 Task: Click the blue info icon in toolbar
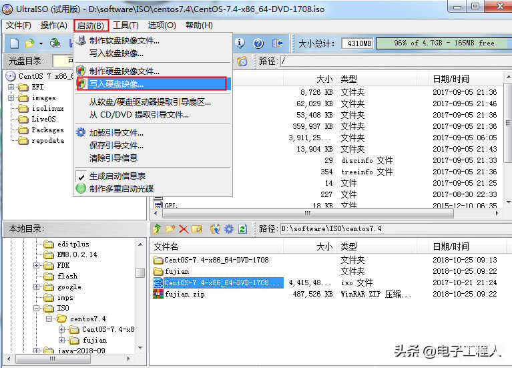pyautogui.click(x=240, y=43)
